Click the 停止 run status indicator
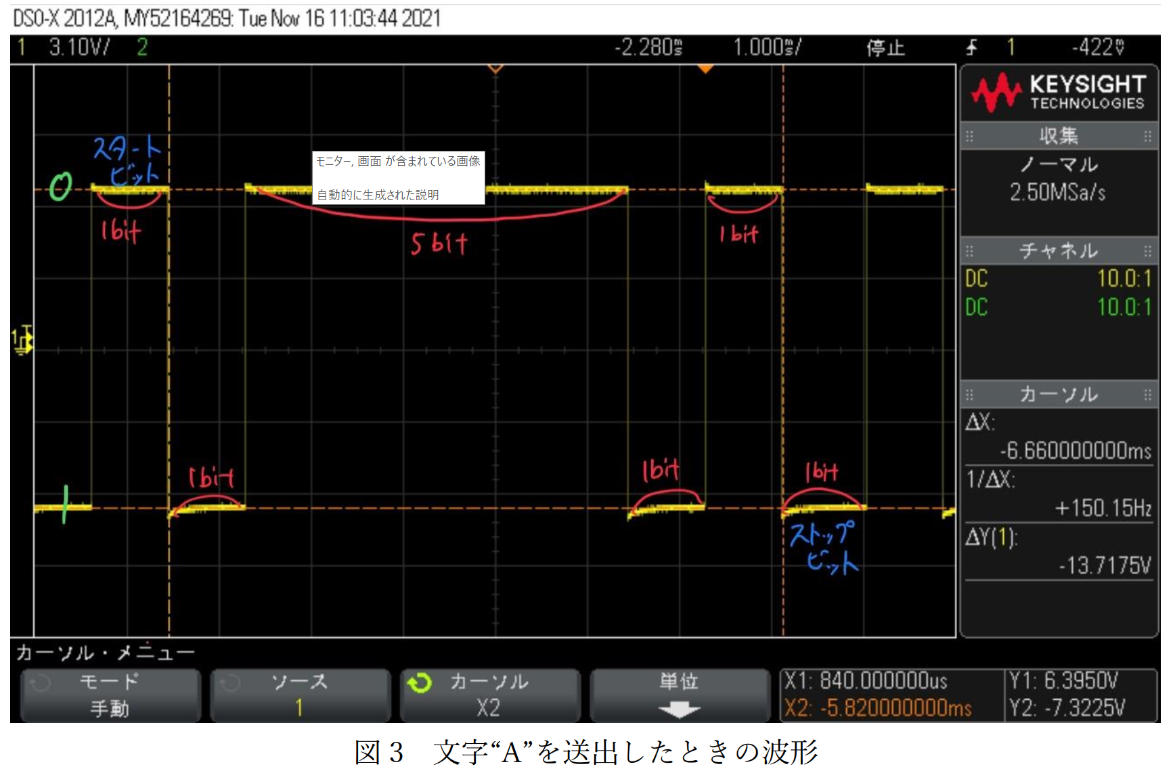Screen dimensions: 1173x777 [x=885, y=48]
